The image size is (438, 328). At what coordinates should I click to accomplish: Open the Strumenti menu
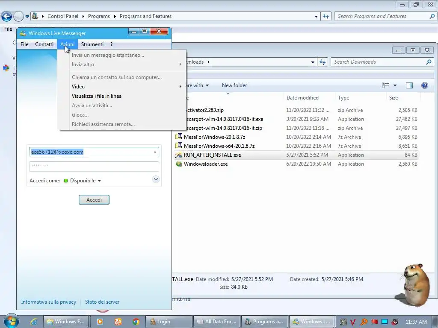coord(92,44)
